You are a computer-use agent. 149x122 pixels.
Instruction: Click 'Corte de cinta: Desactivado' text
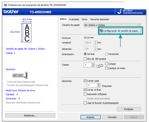coord(21,82)
